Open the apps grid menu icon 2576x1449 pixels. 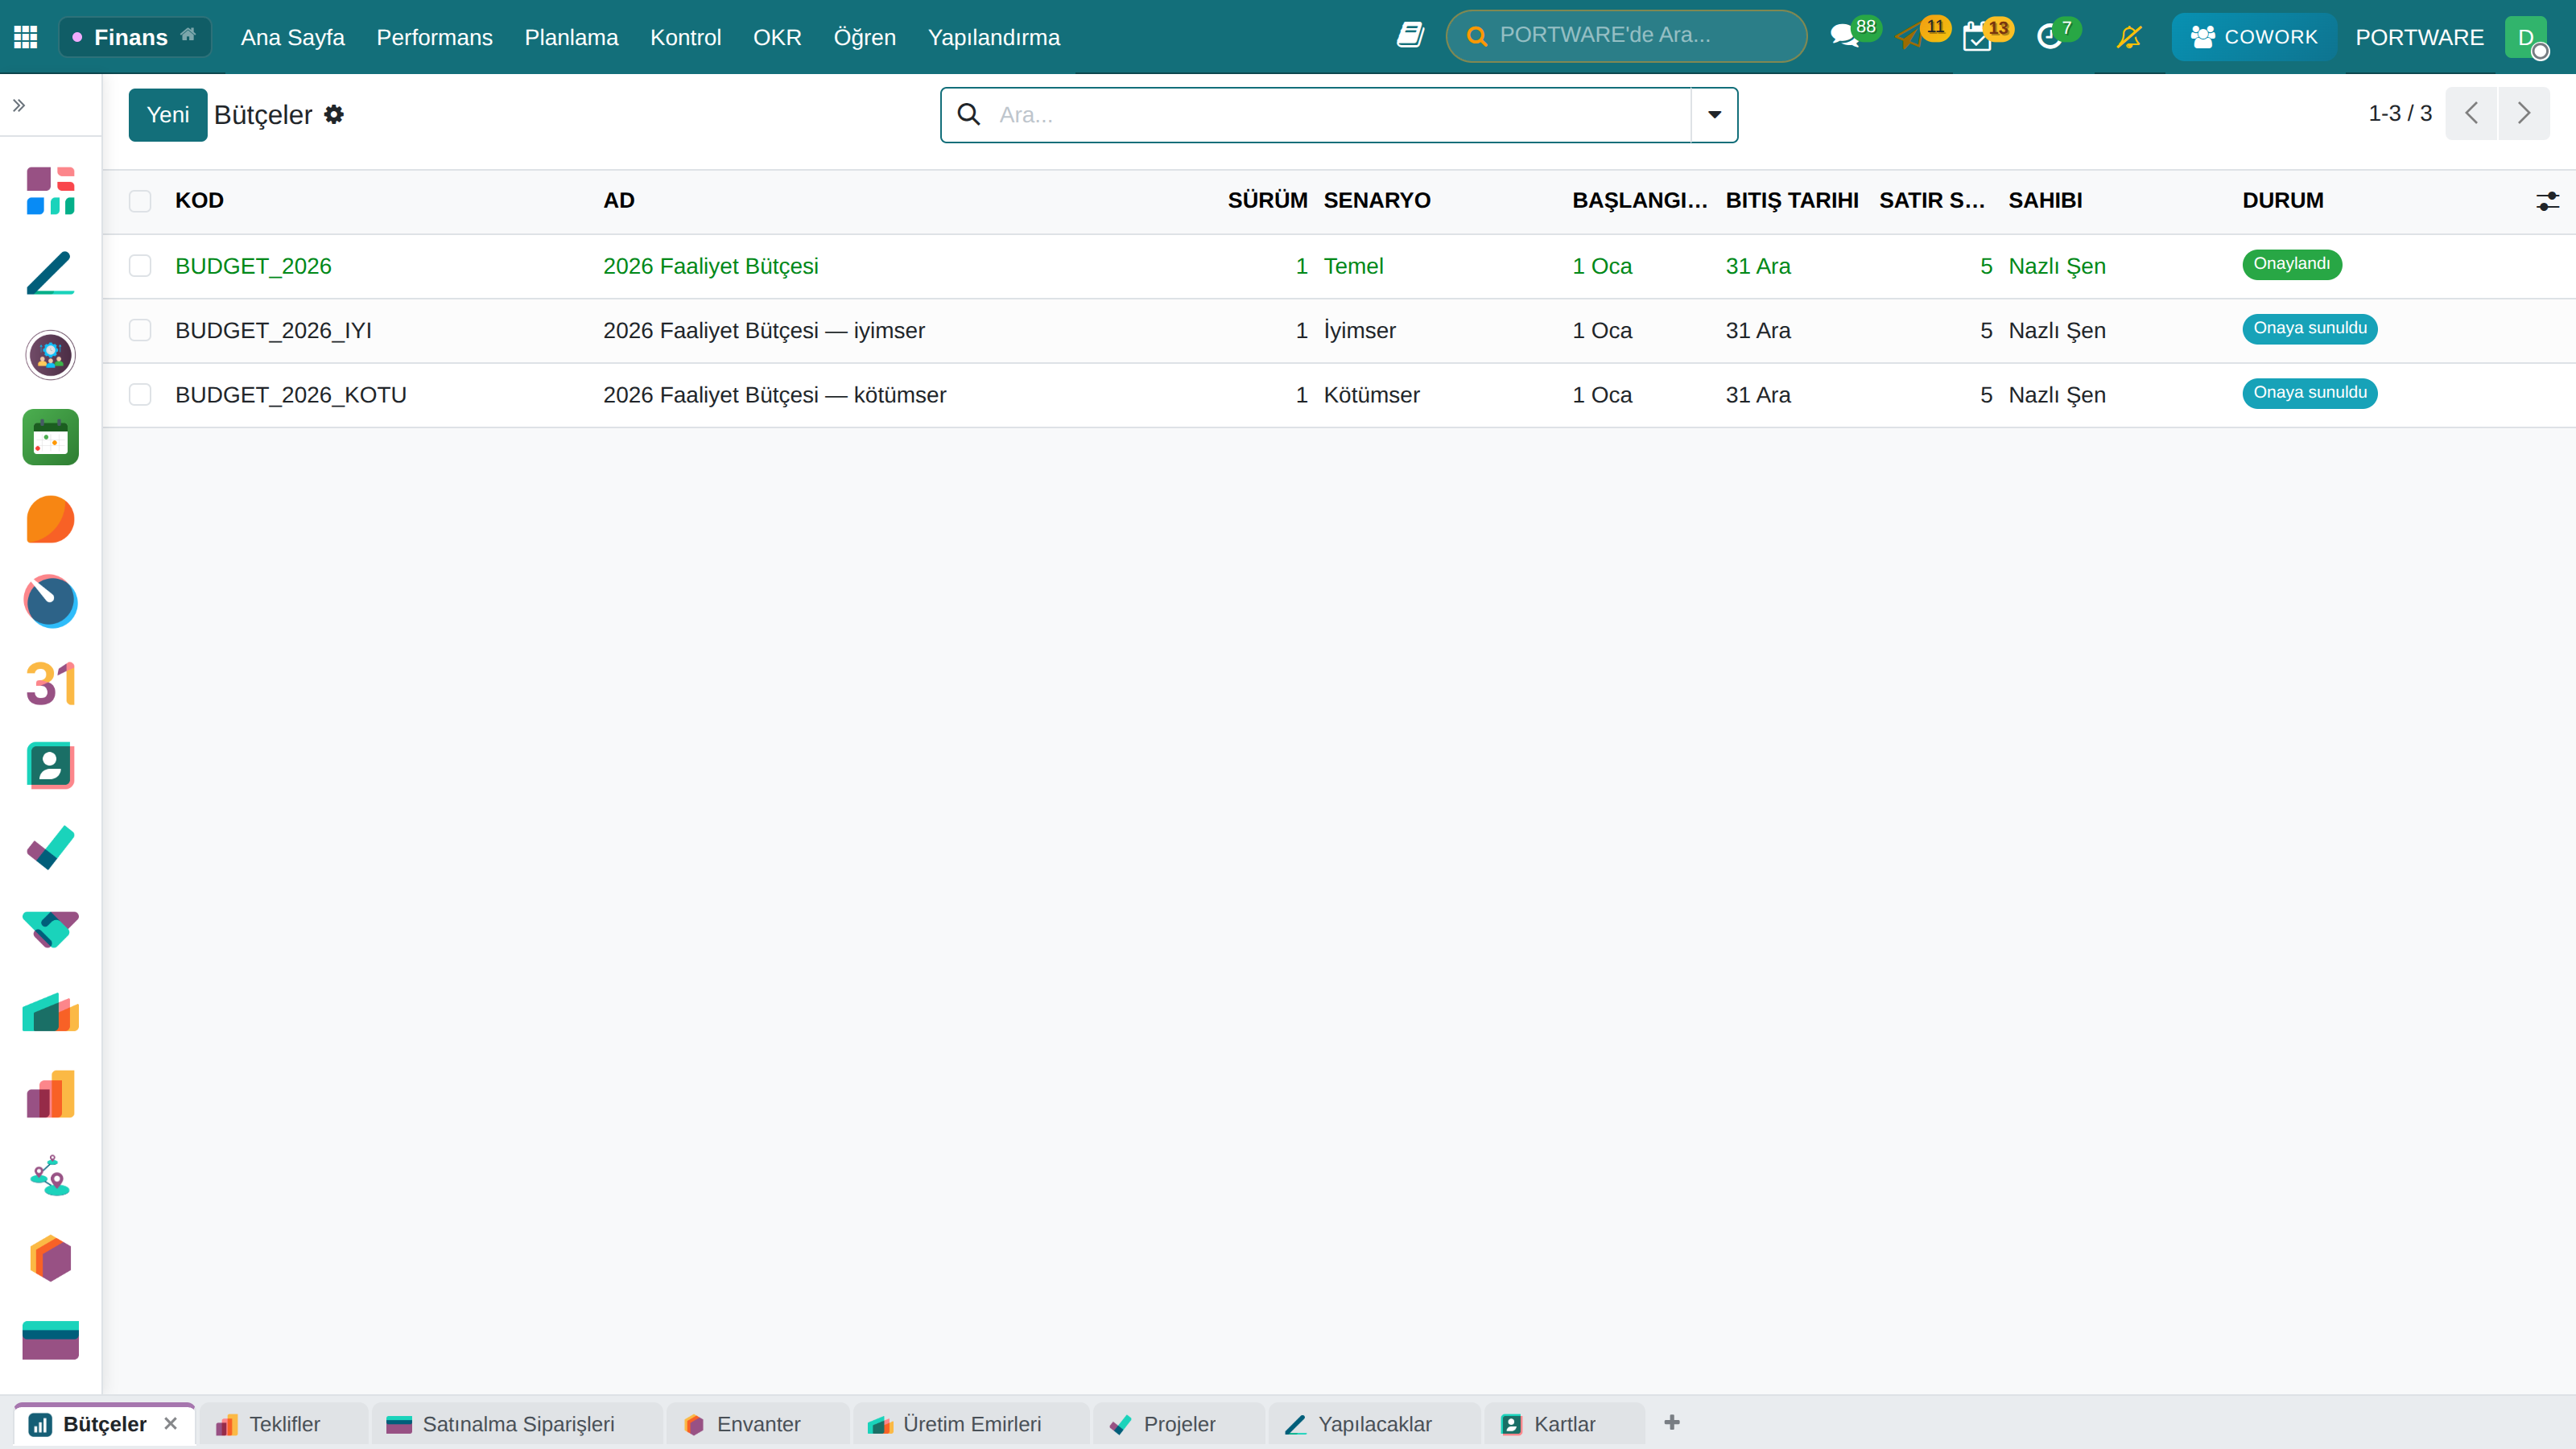pyautogui.click(x=26, y=37)
